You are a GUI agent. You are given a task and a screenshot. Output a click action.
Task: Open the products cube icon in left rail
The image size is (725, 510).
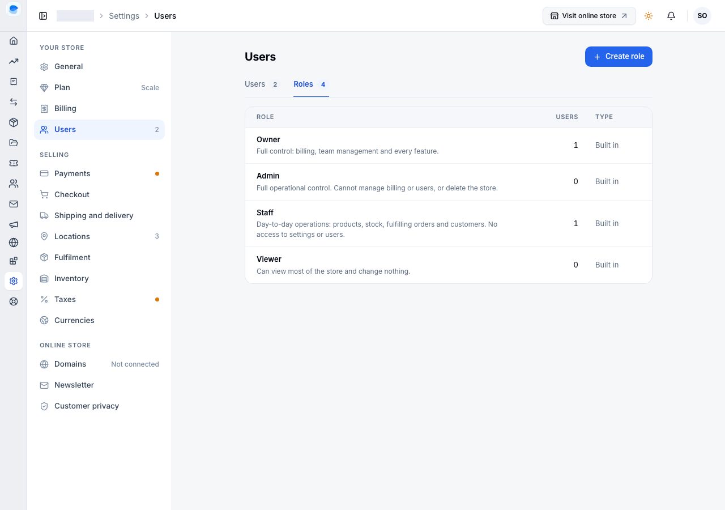coord(14,122)
